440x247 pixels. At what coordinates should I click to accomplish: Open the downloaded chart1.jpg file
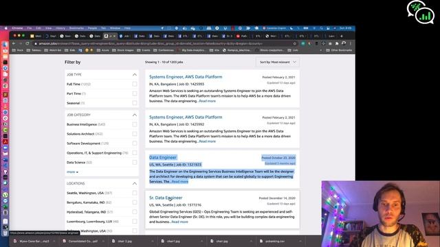173,241
